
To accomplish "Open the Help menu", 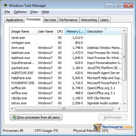I will click(45, 12).
